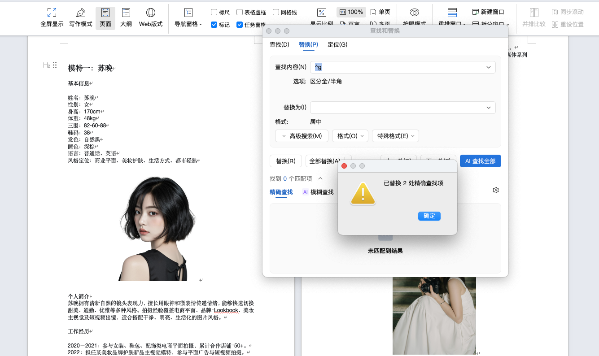Set zoom to 100% in the ribbon

pyautogui.click(x=351, y=12)
